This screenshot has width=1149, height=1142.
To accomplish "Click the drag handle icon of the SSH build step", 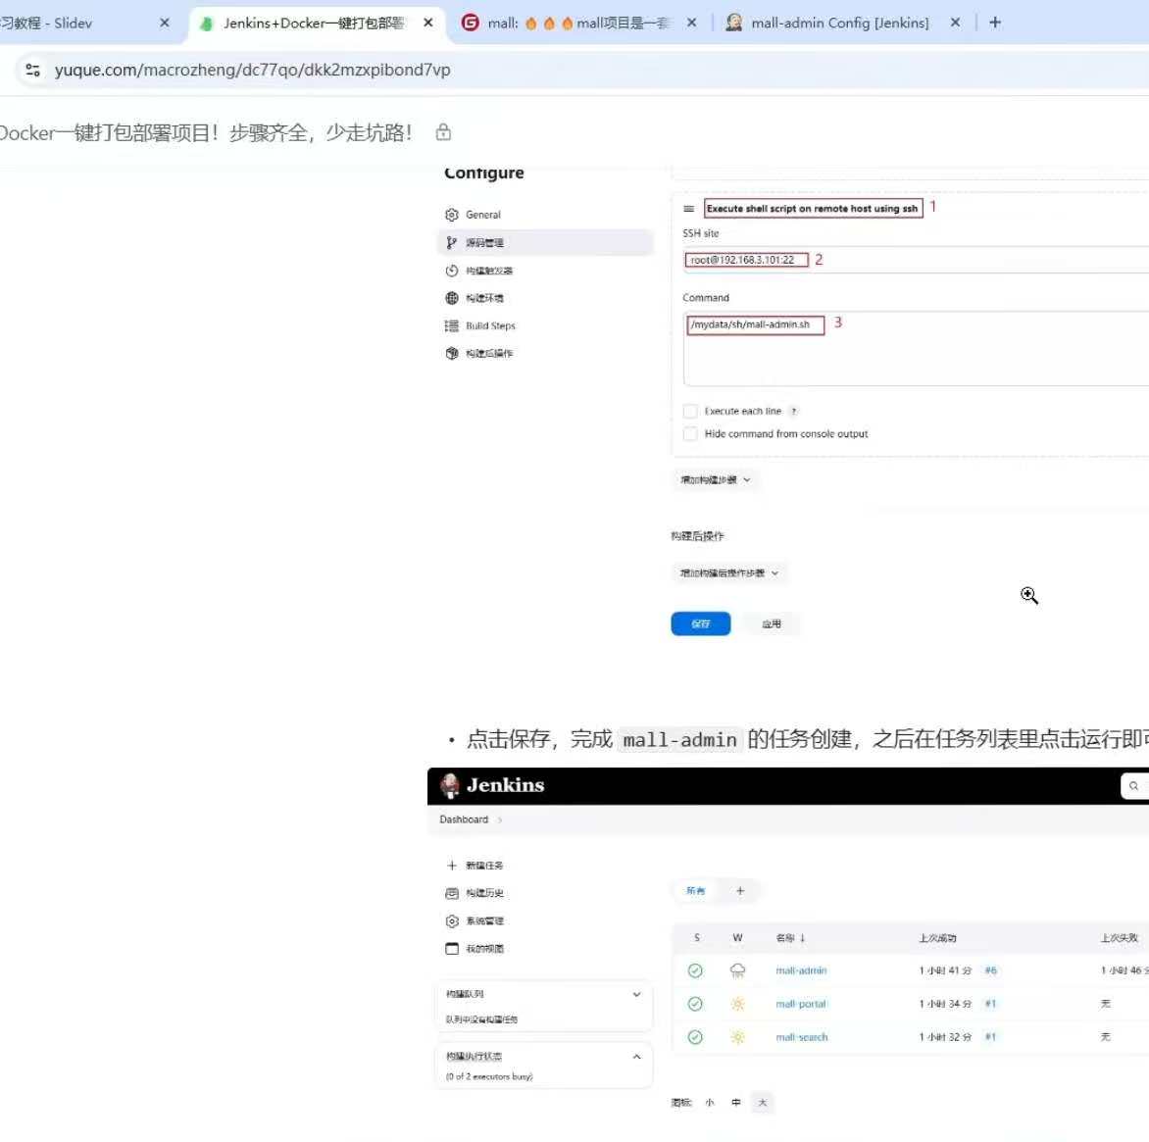I will pyautogui.click(x=688, y=209).
